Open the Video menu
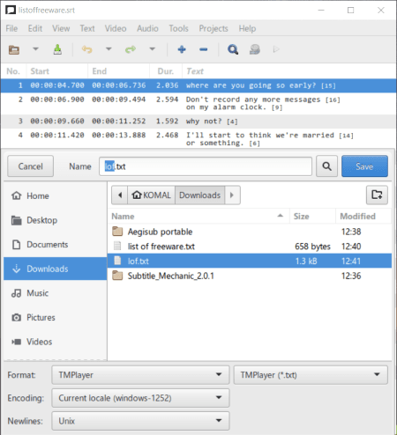 (x=116, y=28)
